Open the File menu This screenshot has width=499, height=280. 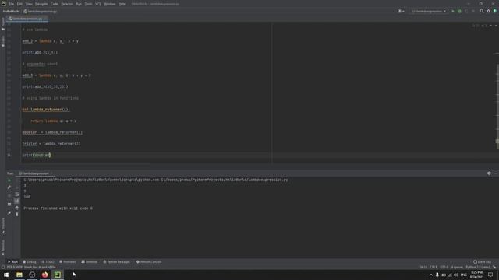(12, 4)
